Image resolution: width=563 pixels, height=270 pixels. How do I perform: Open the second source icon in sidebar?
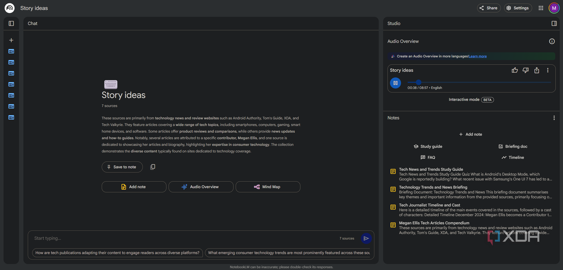coord(11,62)
